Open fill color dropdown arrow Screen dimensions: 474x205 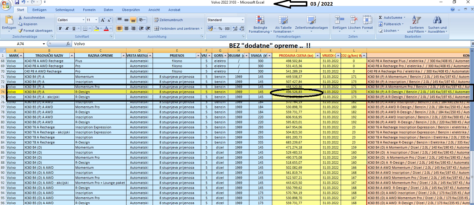[x=101, y=29]
